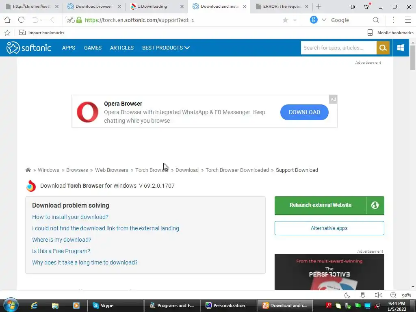Switch to the chrome settings tab
The height and width of the screenshot is (312, 416).
click(x=31, y=6)
